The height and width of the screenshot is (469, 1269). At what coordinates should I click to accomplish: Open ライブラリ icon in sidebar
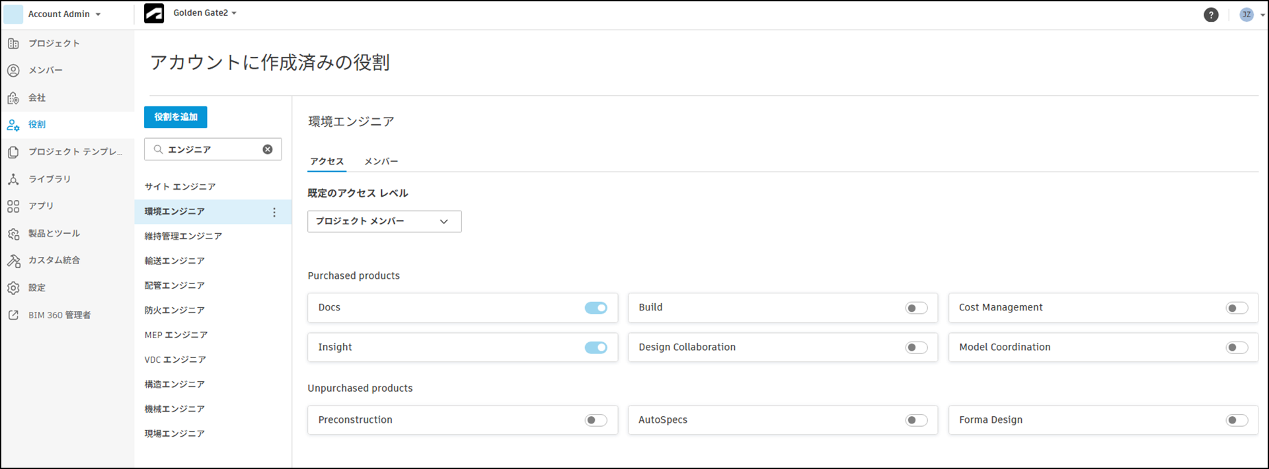[x=13, y=179]
